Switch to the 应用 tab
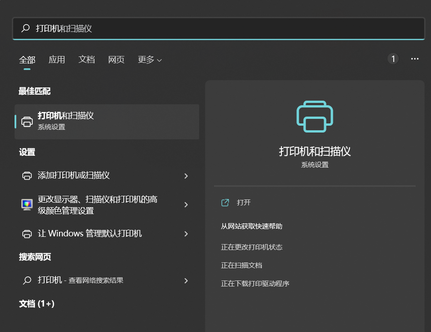 [x=57, y=60]
